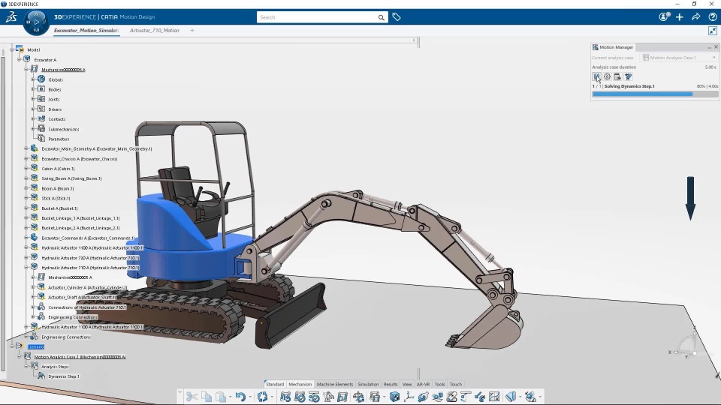Click the results preview icon in Motion Manager
The width and height of the screenshot is (721, 405).
[x=617, y=76]
